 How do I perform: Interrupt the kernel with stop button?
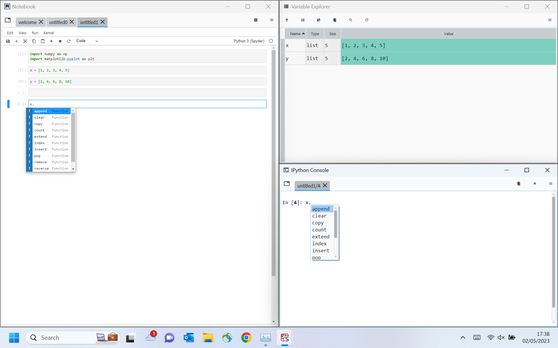60,41
